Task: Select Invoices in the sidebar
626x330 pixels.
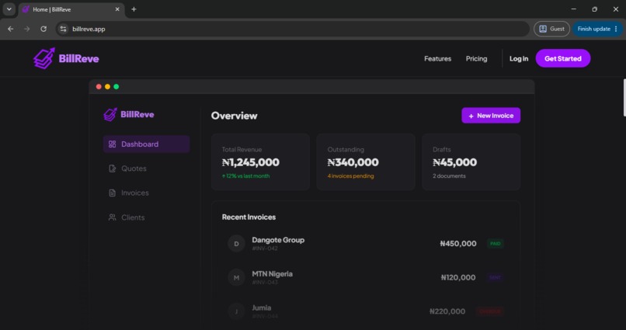Action: click(x=146, y=193)
